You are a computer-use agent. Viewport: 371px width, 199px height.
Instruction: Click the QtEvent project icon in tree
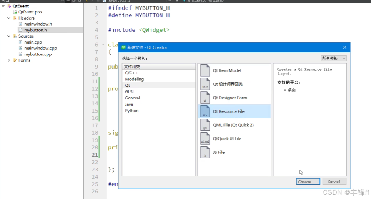coord(9,6)
